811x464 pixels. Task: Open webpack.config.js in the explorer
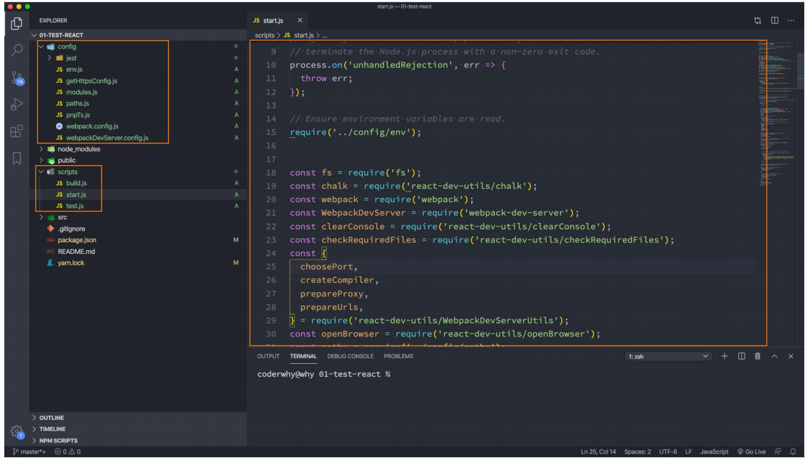(x=92, y=126)
